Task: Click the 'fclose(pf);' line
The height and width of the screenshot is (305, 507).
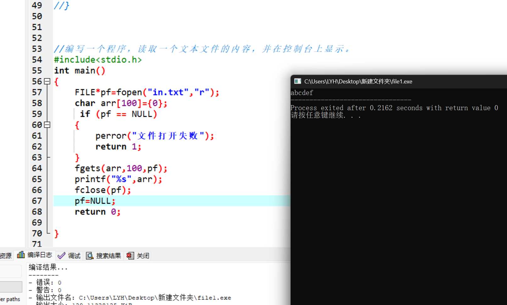Action: click(x=103, y=190)
